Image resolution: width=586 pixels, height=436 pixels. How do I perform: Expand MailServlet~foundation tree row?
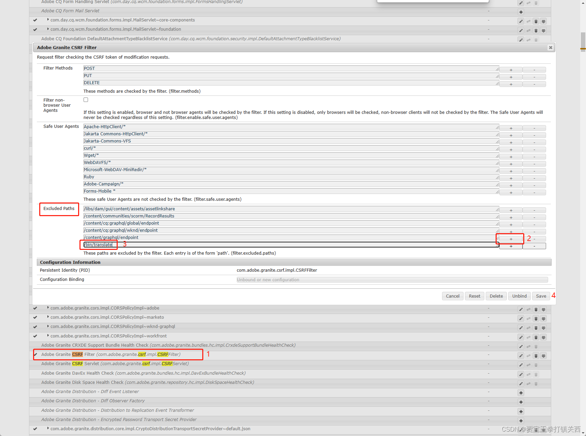(48, 29)
